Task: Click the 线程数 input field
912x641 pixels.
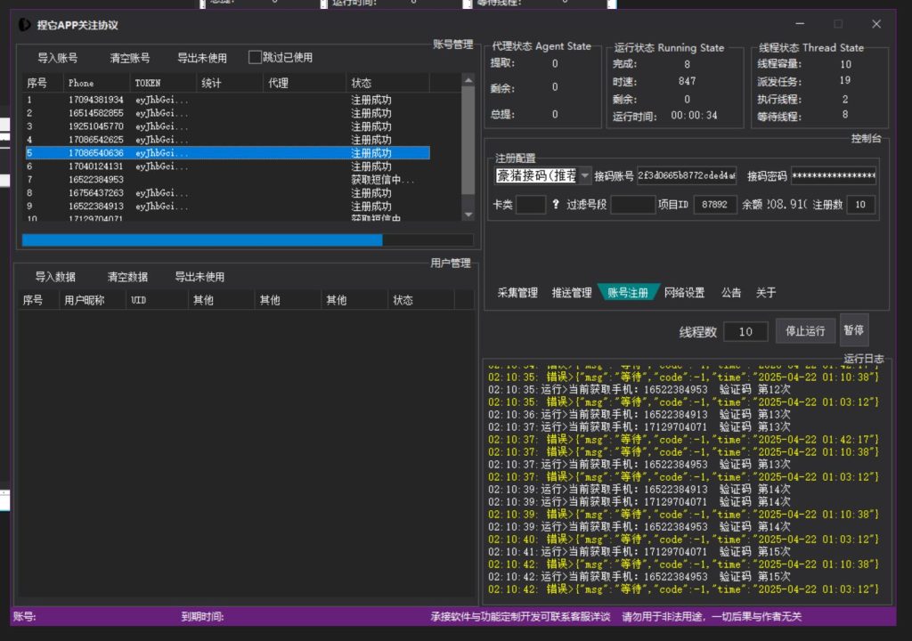Action: (745, 332)
